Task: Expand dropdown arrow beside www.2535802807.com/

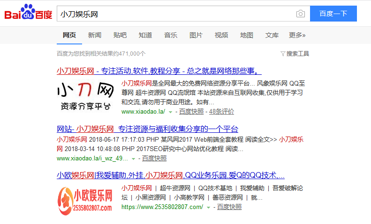Action: (x=208, y=208)
